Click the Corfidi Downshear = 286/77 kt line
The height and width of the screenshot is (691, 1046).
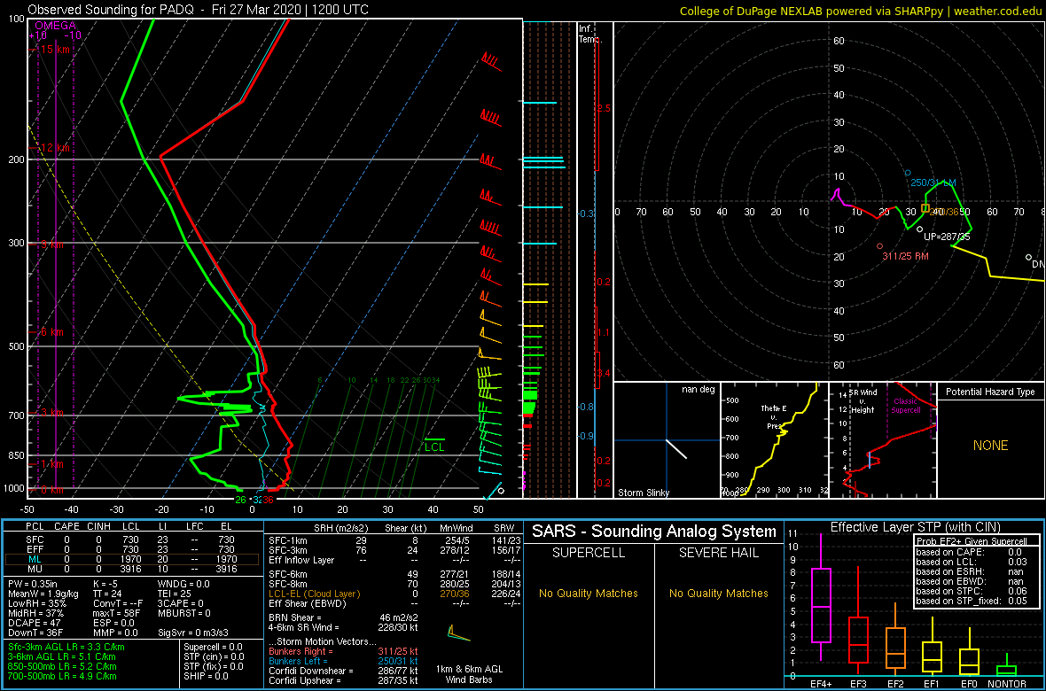343,671
